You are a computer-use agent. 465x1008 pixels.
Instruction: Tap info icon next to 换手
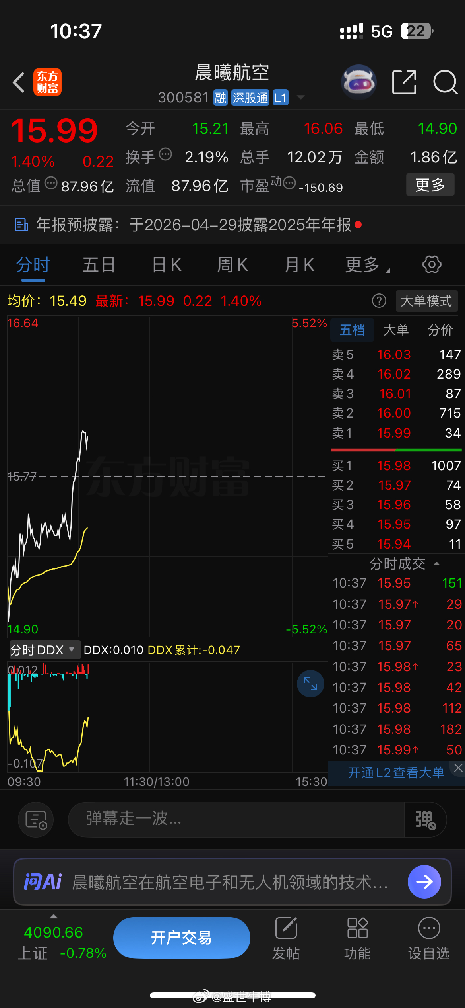165,154
